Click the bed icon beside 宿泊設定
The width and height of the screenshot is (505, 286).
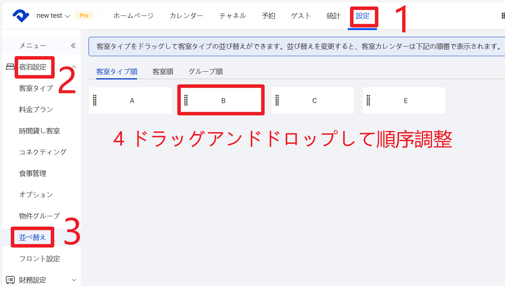10,67
